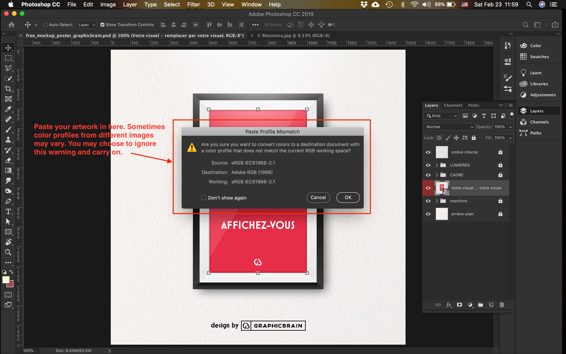Open the Kind filter dropdown

(x=440, y=116)
